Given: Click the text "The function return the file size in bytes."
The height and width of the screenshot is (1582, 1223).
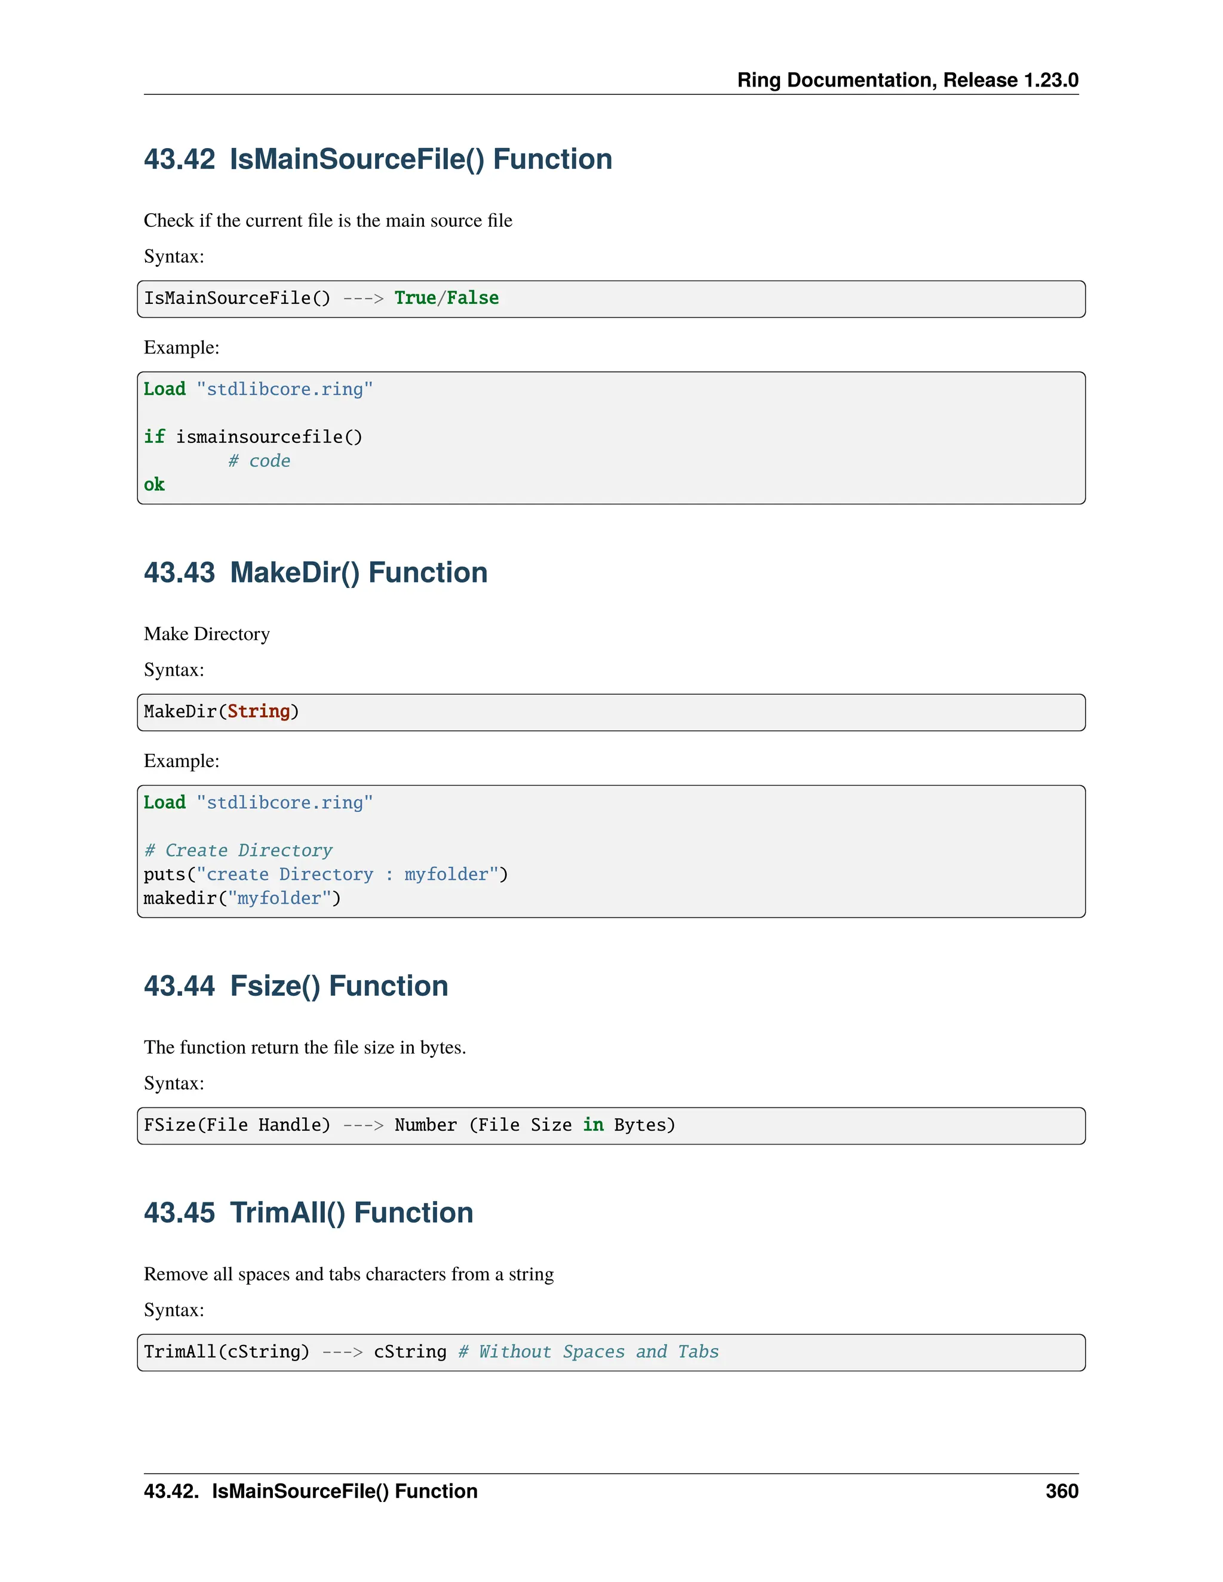Looking at the screenshot, I should point(305,1048).
